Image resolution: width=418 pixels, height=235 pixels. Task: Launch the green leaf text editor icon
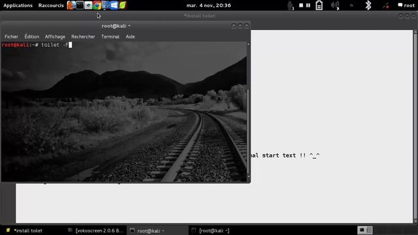(123, 5)
